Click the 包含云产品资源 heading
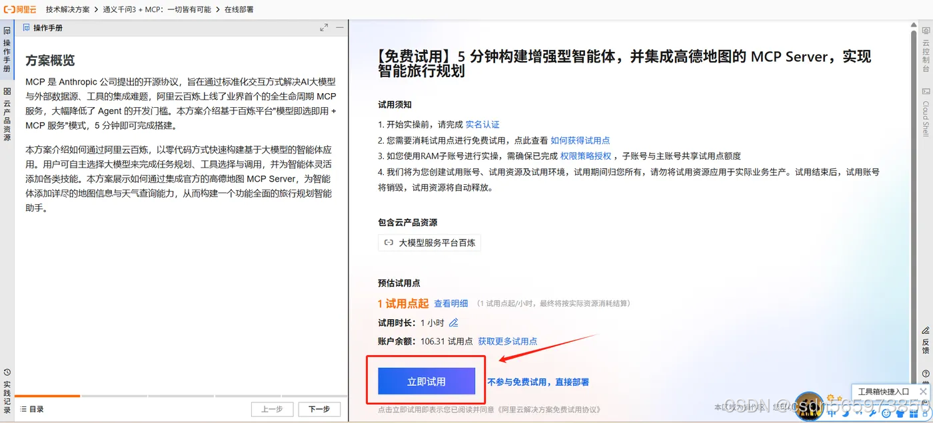The height and width of the screenshot is (423, 933). coord(407,222)
